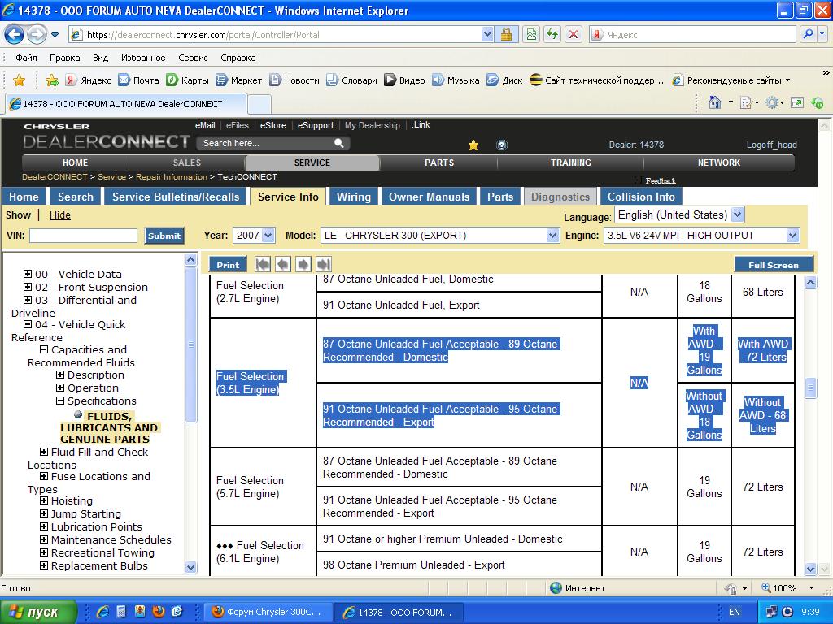Image resolution: width=833 pixels, height=624 pixels.
Task: Go back using the browser Back arrow
Action: coord(15,35)
